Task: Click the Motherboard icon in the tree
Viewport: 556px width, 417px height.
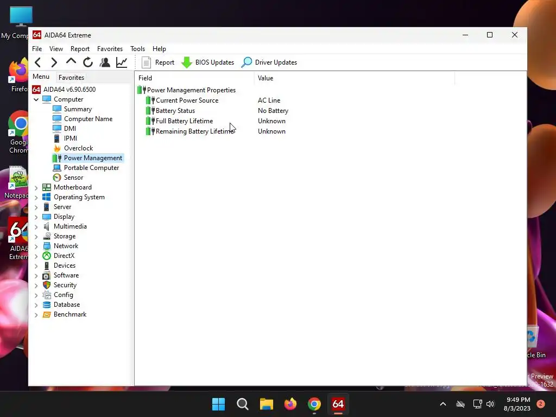Action: click(x=47, y=187)
